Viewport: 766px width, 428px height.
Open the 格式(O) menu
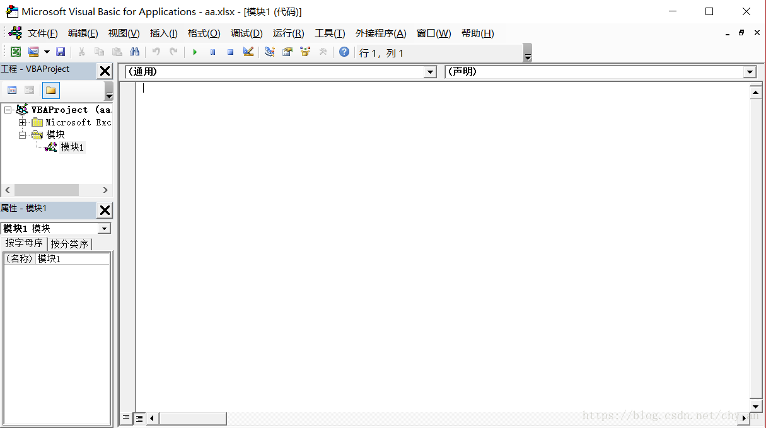204,33
